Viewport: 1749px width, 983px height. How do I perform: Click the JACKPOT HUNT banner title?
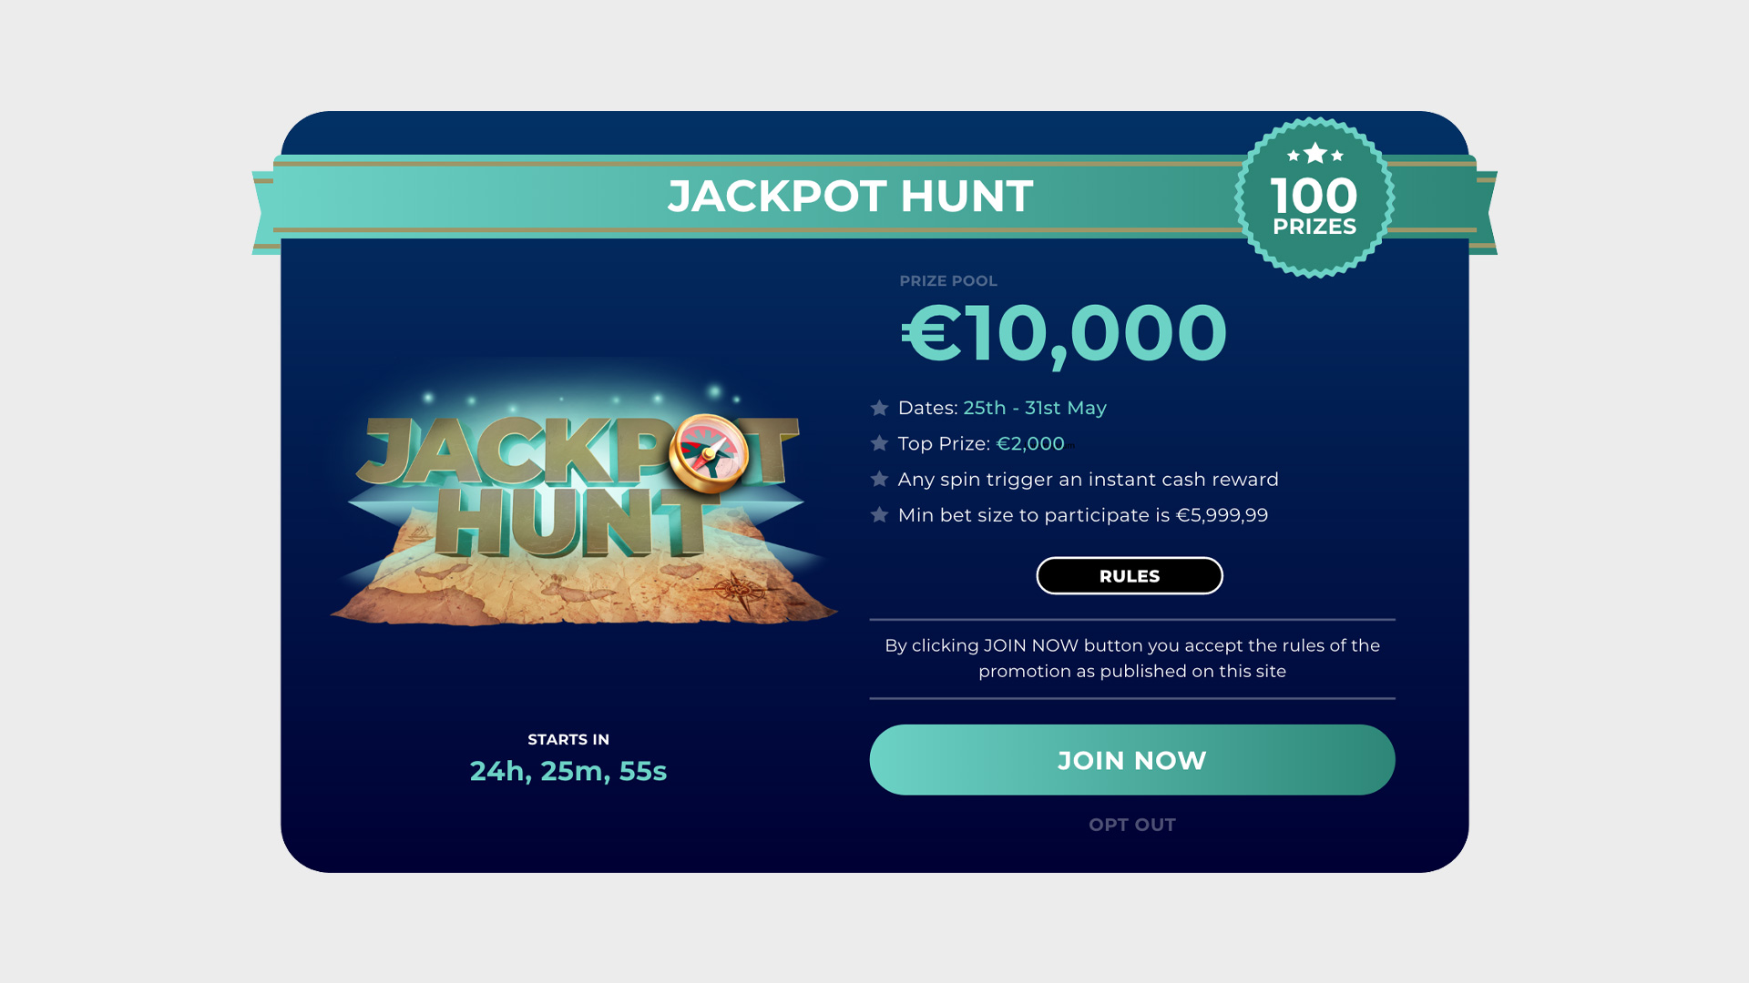850,197
